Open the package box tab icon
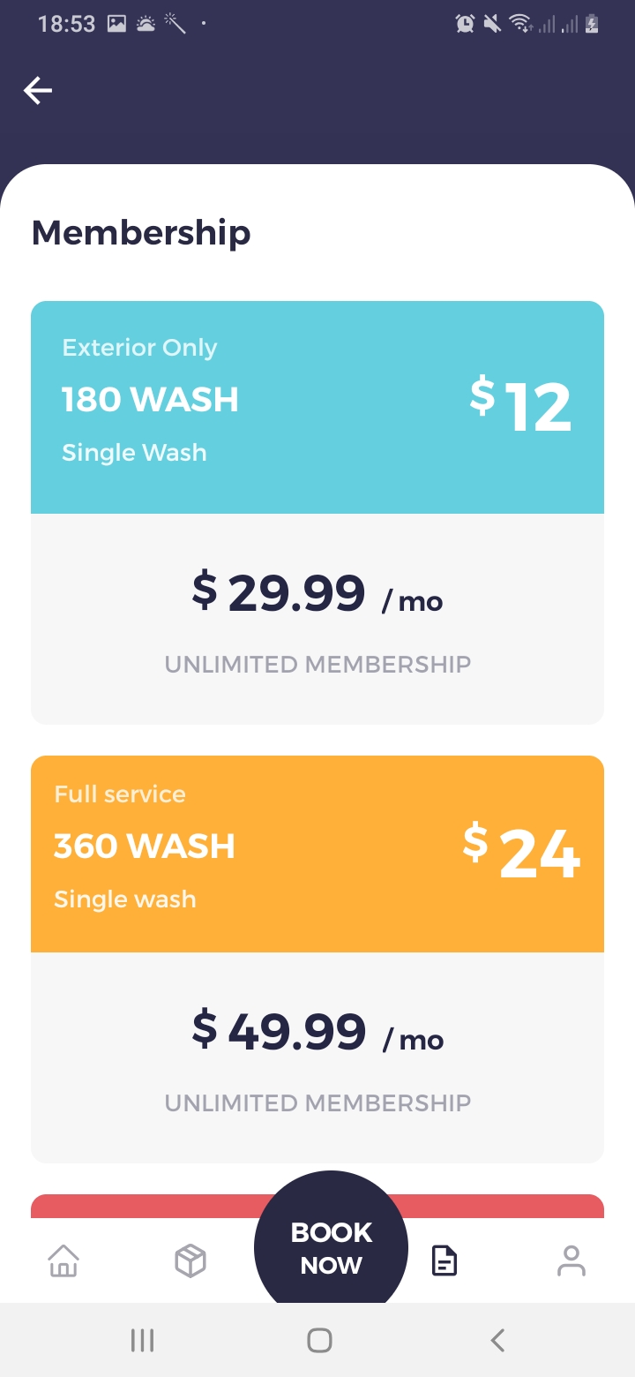 190,1260
